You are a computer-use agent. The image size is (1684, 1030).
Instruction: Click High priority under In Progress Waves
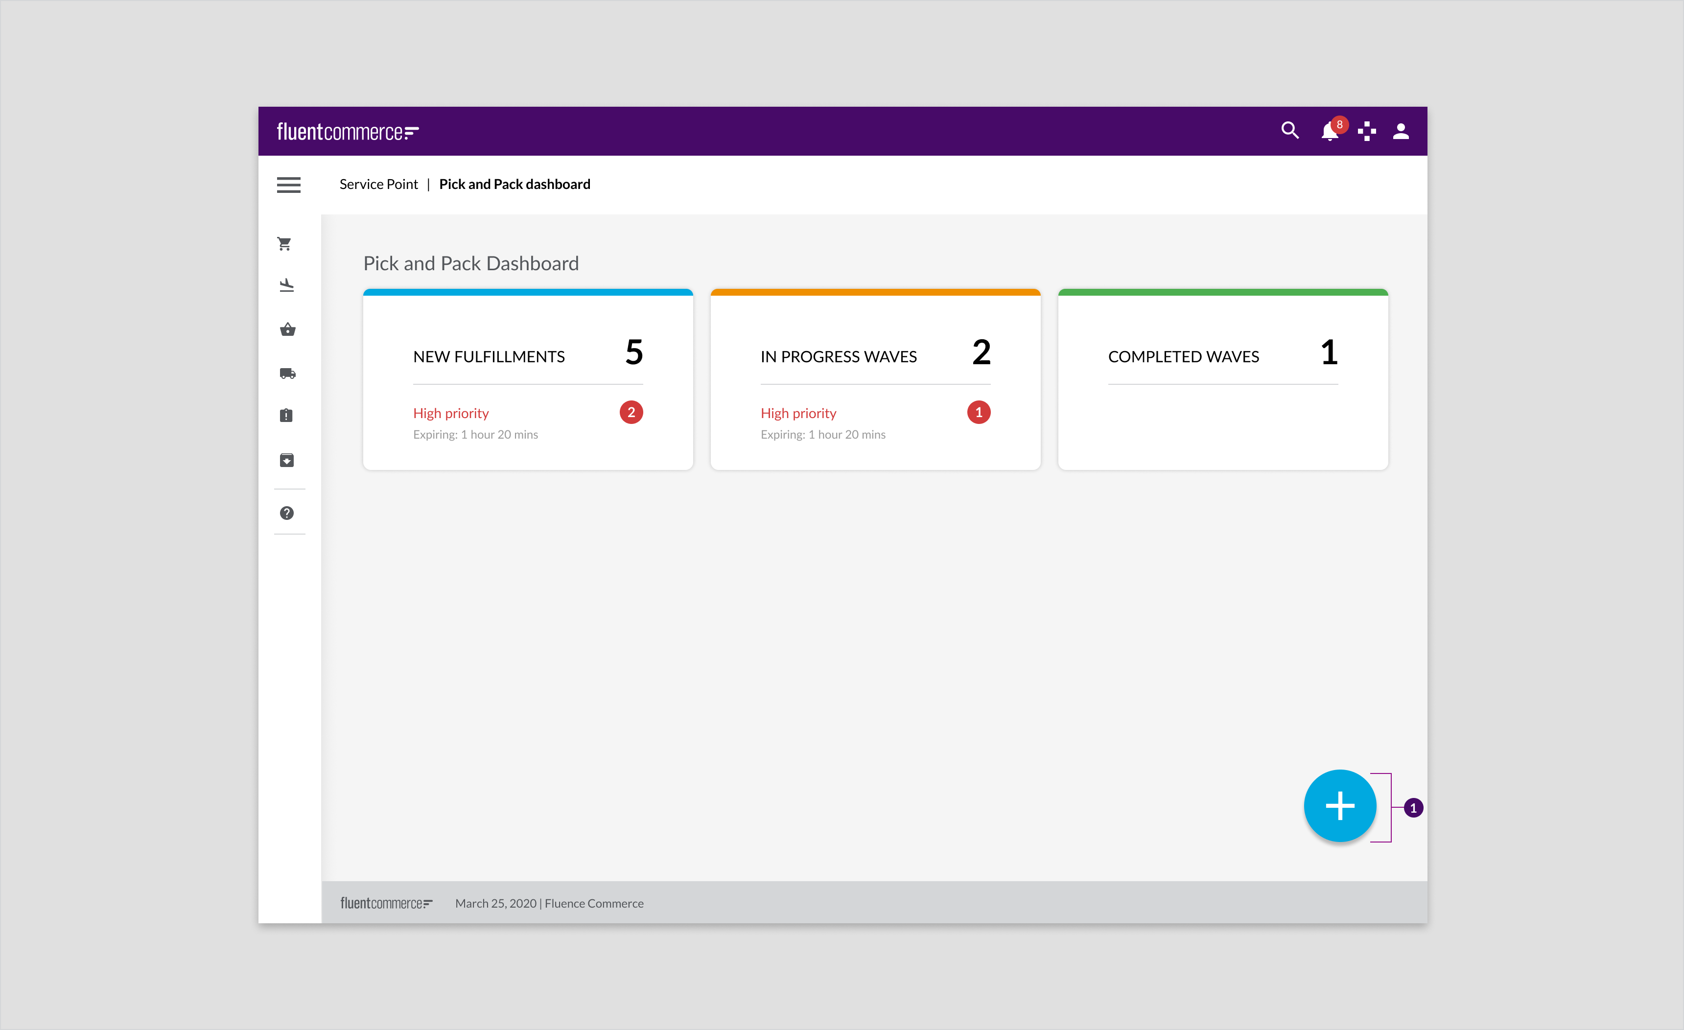click(x=798, y=413)
